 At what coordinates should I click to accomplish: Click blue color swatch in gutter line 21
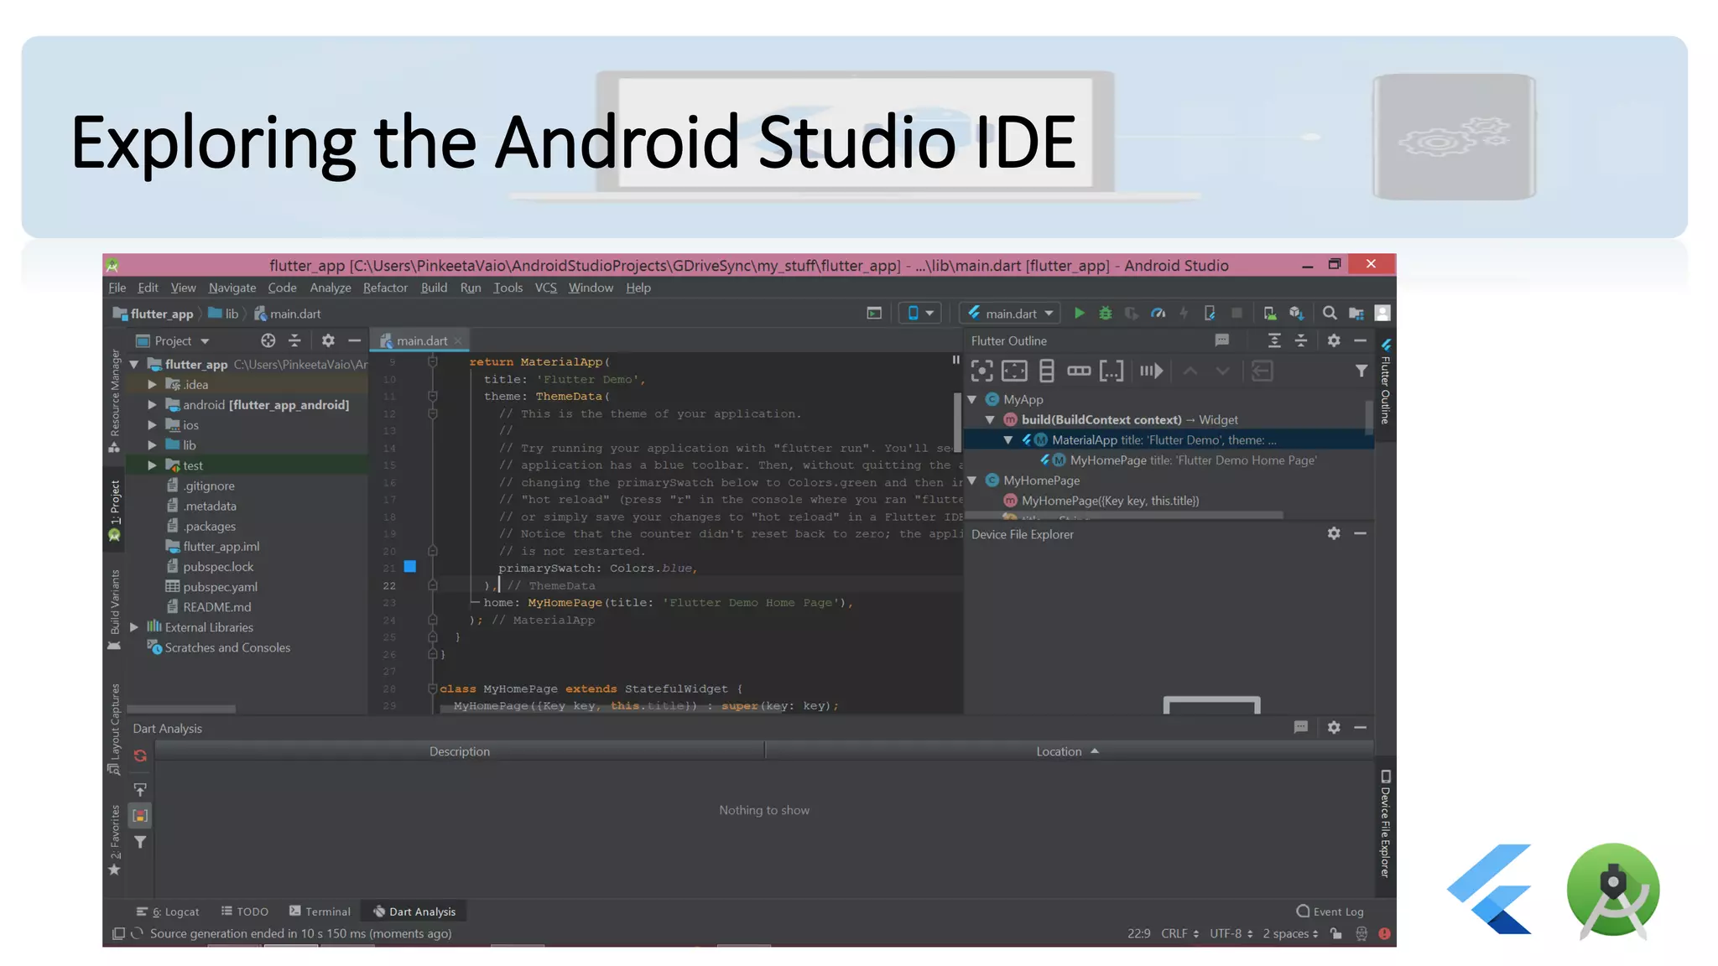(x=410, y=567)
